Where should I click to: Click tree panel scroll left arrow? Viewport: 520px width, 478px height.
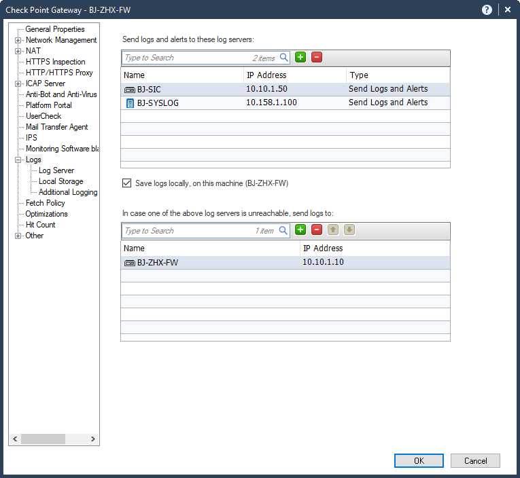click(x=15, y=439)
